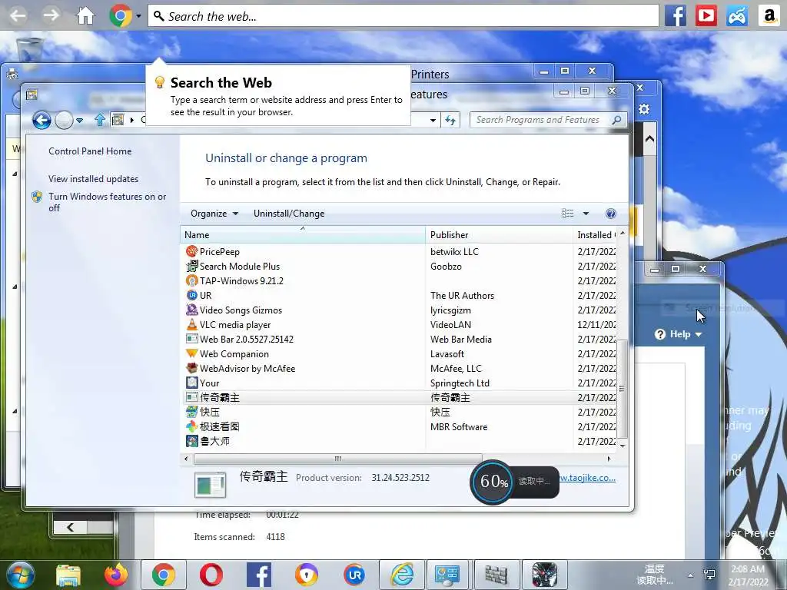787x590 pixels.
Task: Click the settings gear in background window
Action: 644,109
